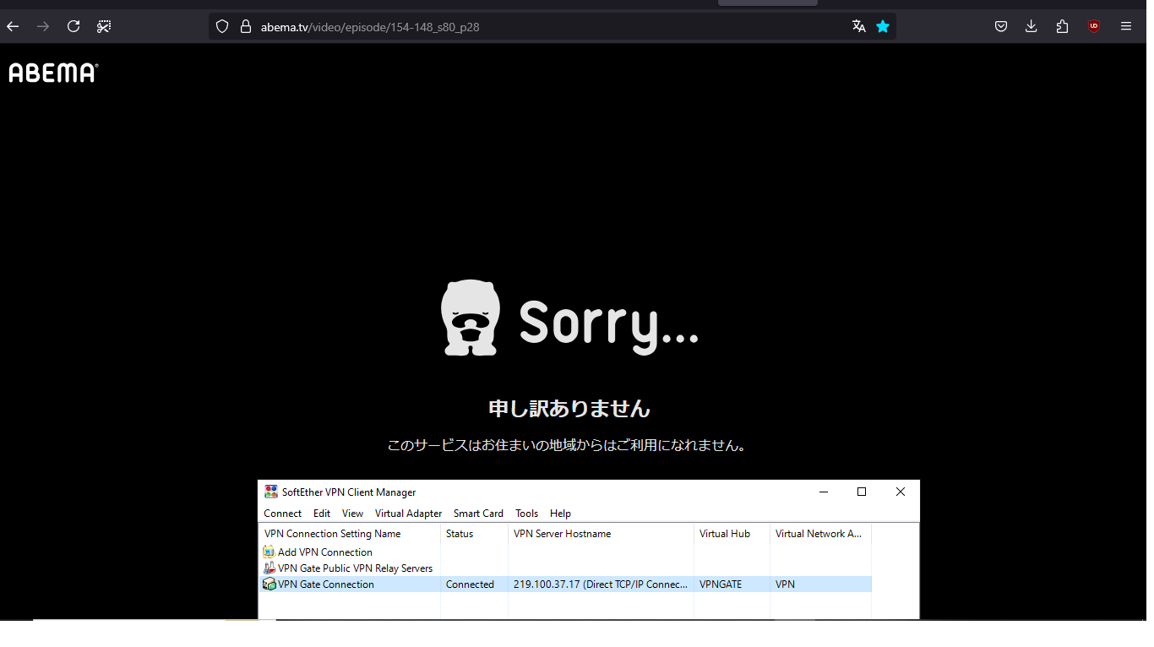Open the View menu in SoftEther VPN

coord(352,514)
